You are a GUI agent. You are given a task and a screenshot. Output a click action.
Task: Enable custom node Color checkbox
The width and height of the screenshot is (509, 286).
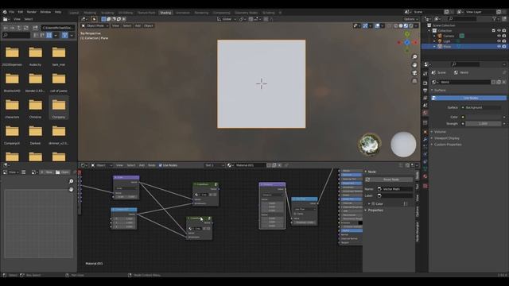click(x=373, y=204)
